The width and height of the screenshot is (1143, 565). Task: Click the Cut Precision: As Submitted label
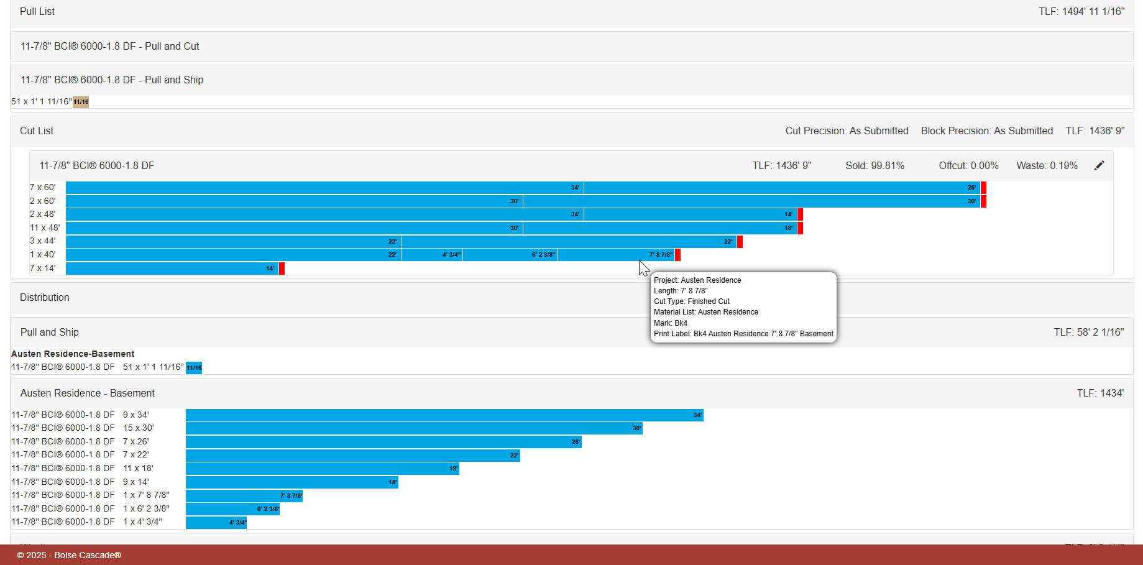[x=847, y=131]
